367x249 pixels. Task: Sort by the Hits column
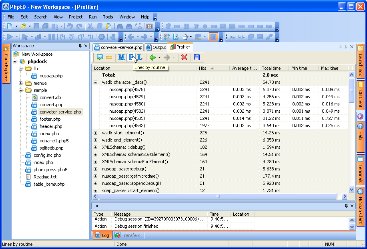pyautogui.click(x=213, y=68)
